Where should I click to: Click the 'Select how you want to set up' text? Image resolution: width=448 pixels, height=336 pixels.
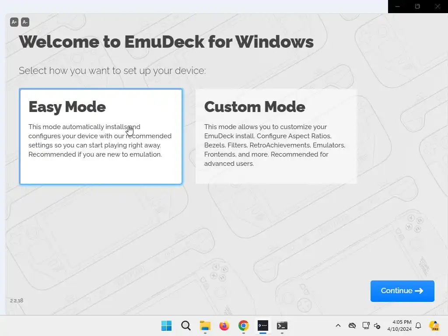[112, 70]
